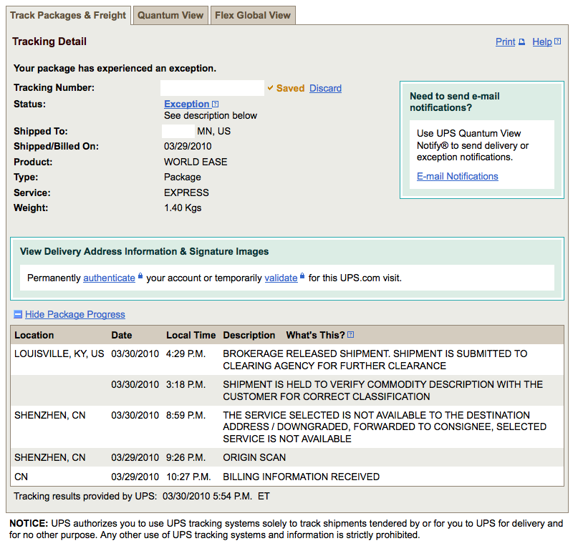Click the Tracking Detail heading
This screenshot has width=578, height=546.
(x=49, y=42)
